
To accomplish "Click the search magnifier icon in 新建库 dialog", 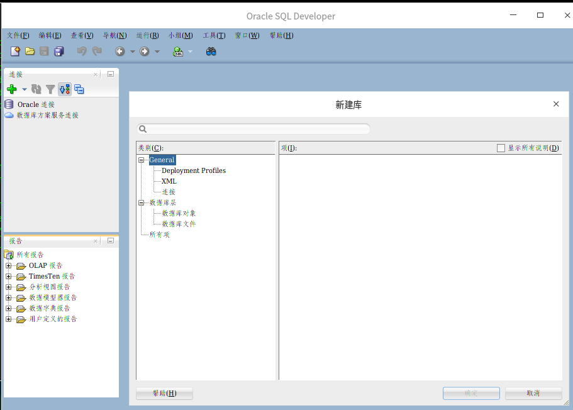I will tap(143, 129).
